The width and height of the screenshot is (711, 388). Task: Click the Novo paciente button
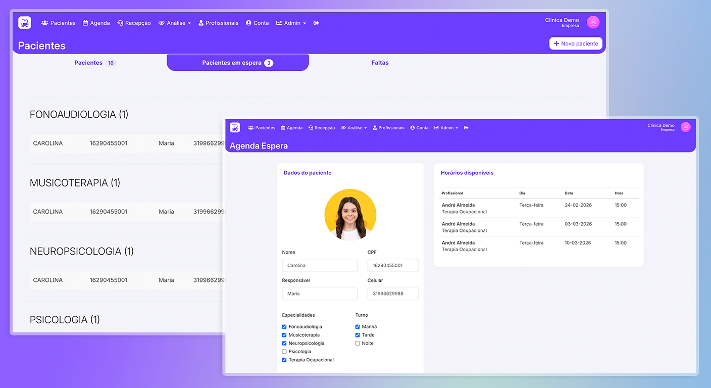(576, 43)
